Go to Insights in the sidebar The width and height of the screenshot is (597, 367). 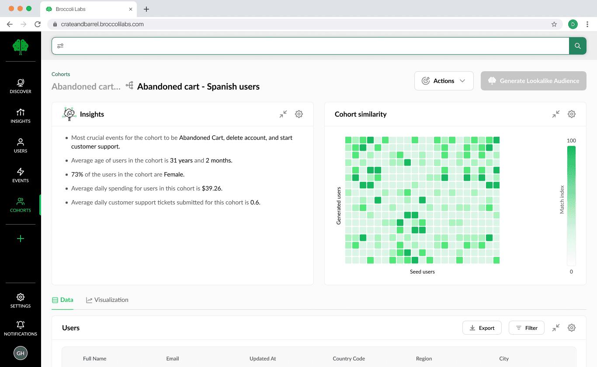pyautogui.click(x=21, y=116)
